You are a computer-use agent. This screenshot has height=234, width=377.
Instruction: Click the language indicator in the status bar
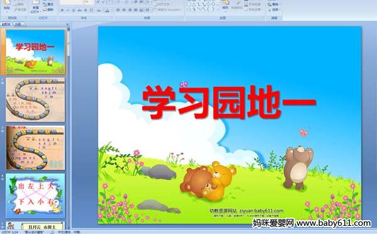(x=69, y=232)
